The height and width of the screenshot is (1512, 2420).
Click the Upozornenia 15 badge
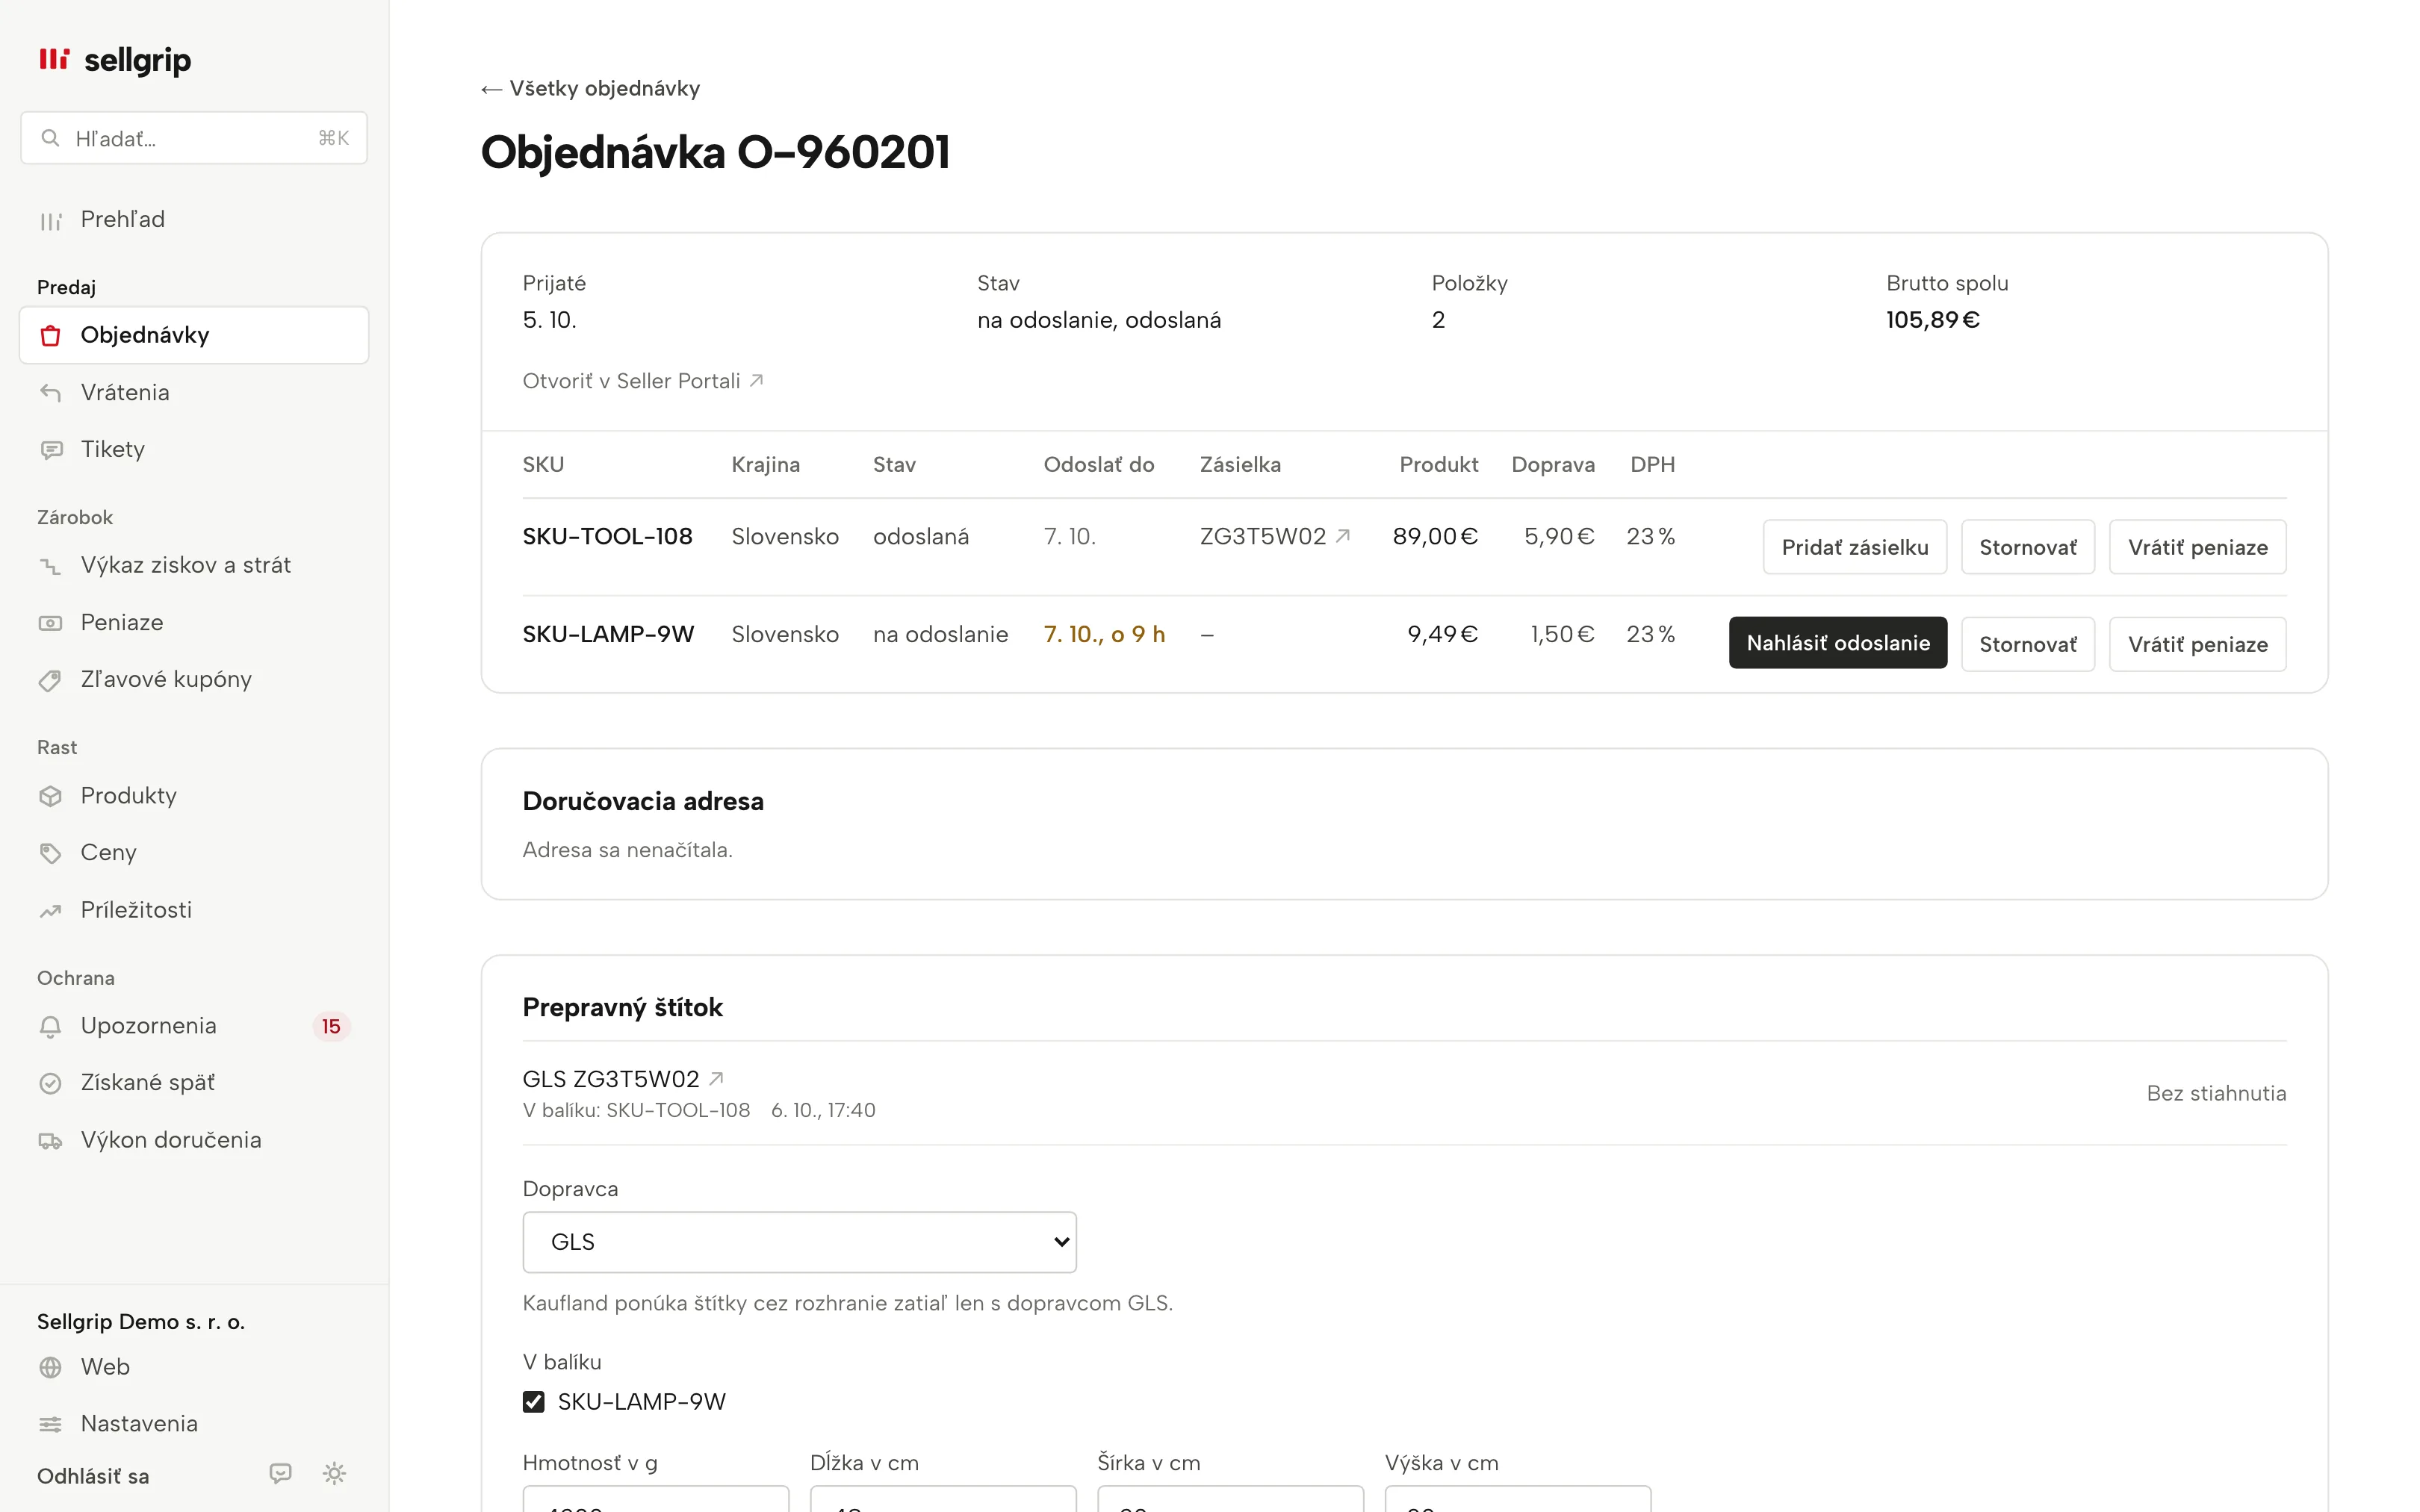pyautogui.click(x=331, y=1026)
